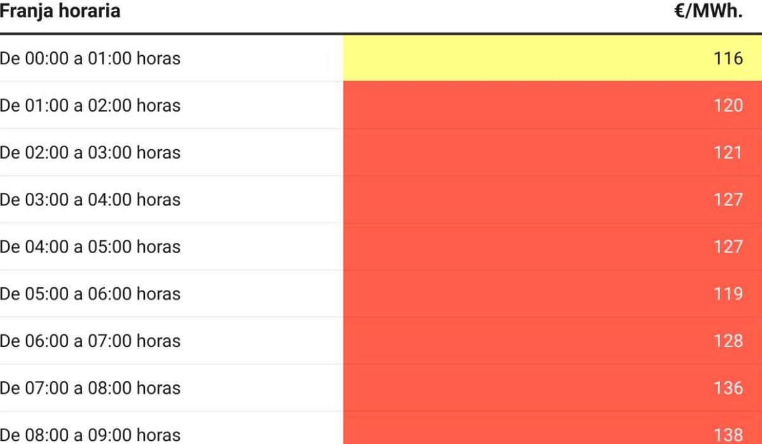Image resolution: width=762 pixels, height=444 pixels.
Task: Select row De 00:00 a 01:00 horas
Action: pyautogui.click(x=381, y=58)
